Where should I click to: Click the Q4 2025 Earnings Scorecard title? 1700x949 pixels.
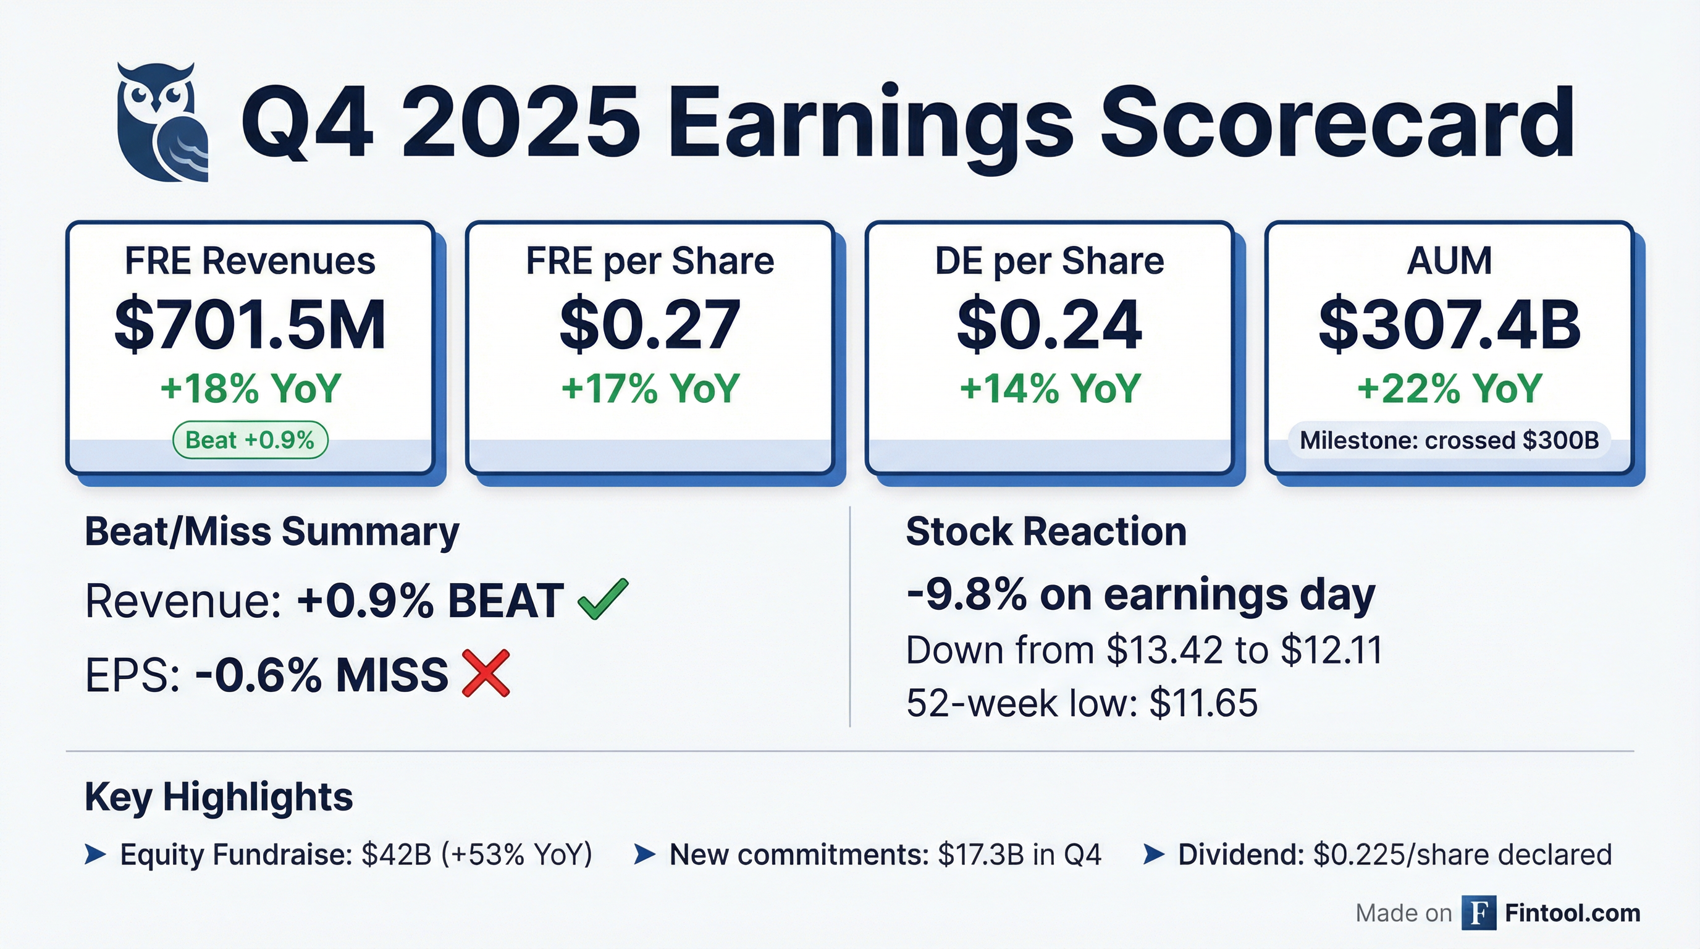[x=907, y=125]
